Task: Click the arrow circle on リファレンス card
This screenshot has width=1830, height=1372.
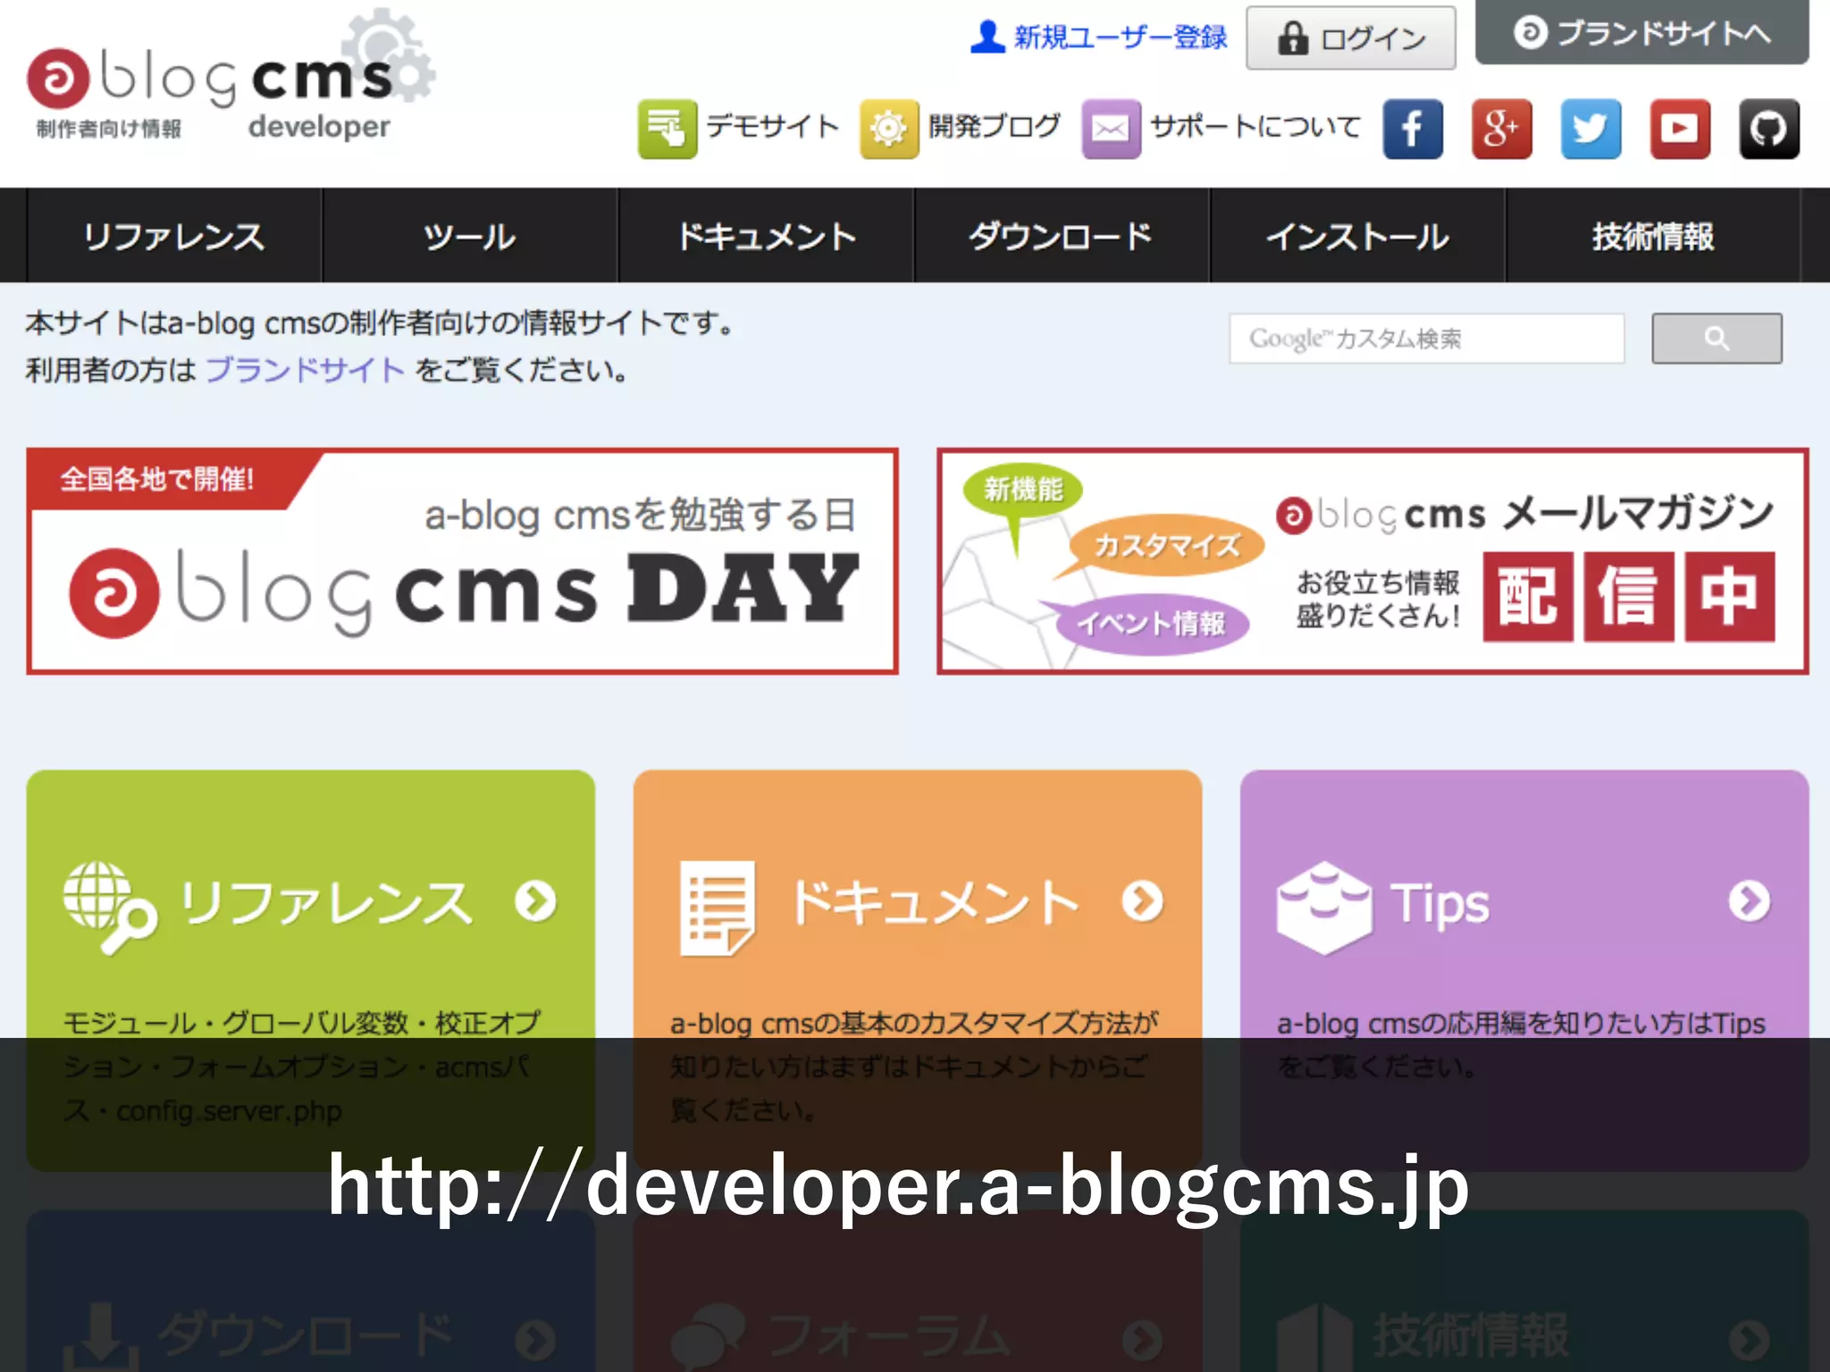Action: [x=536, y=901]
